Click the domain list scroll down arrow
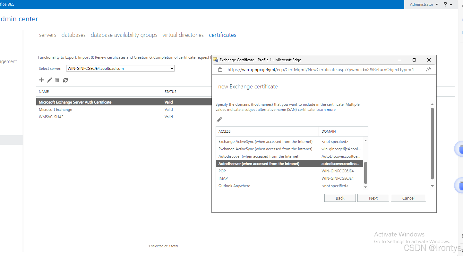Screen dimensions: 463x256 tap(365, 187)
